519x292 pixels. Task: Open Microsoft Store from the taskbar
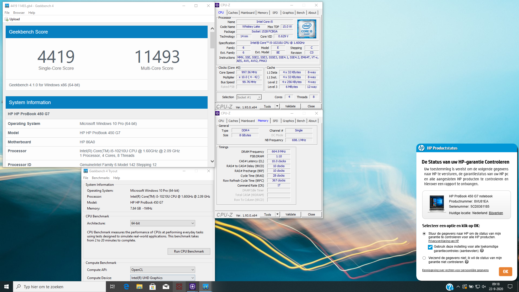(x=153, y=287)
